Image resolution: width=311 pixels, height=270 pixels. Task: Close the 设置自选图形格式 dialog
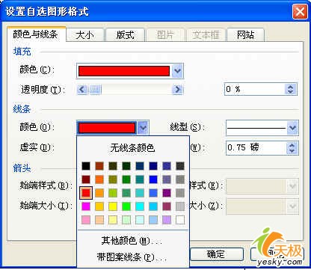(x=300, y=12)
